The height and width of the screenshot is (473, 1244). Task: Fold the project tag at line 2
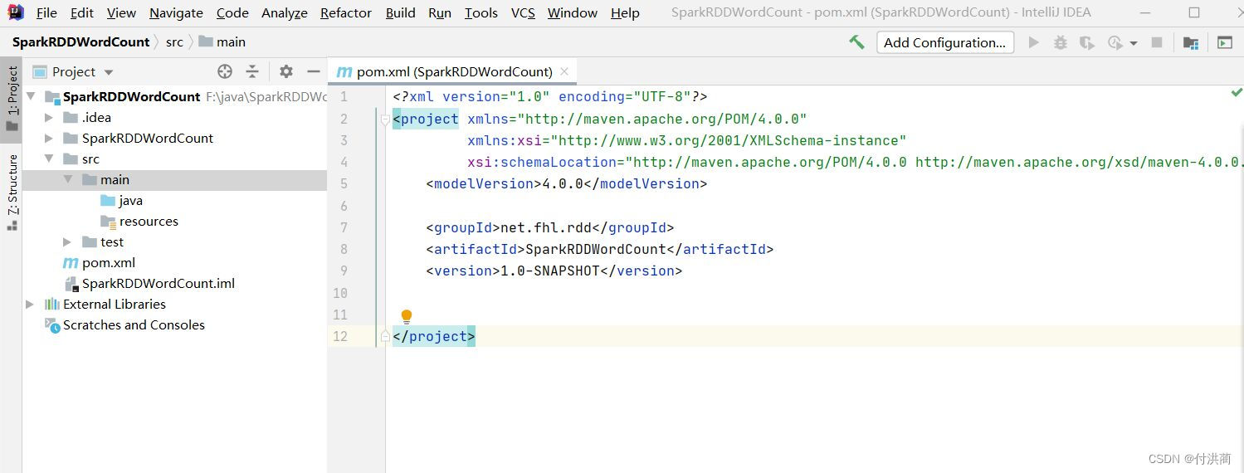[x=385, y=119]
